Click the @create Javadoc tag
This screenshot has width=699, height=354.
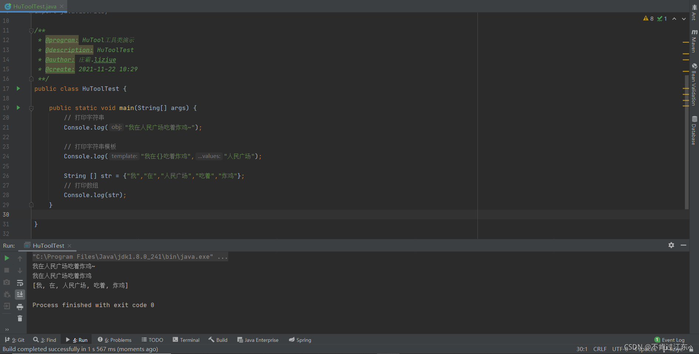point(60,69)
